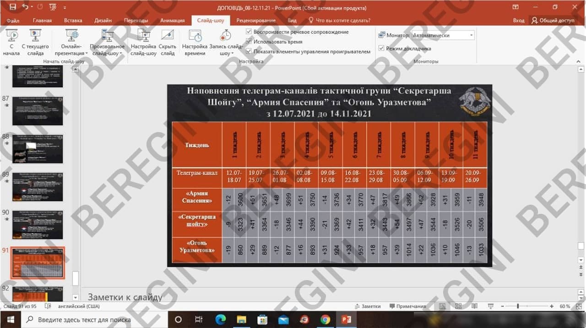Screen dimensions: 586x328
Task: Toggle Режим докладчика checkbox
Action: point(381,48)
